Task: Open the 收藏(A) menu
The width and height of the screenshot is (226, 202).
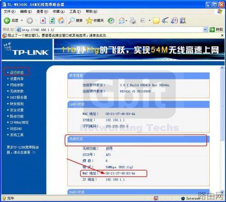Action: point(59,12)
